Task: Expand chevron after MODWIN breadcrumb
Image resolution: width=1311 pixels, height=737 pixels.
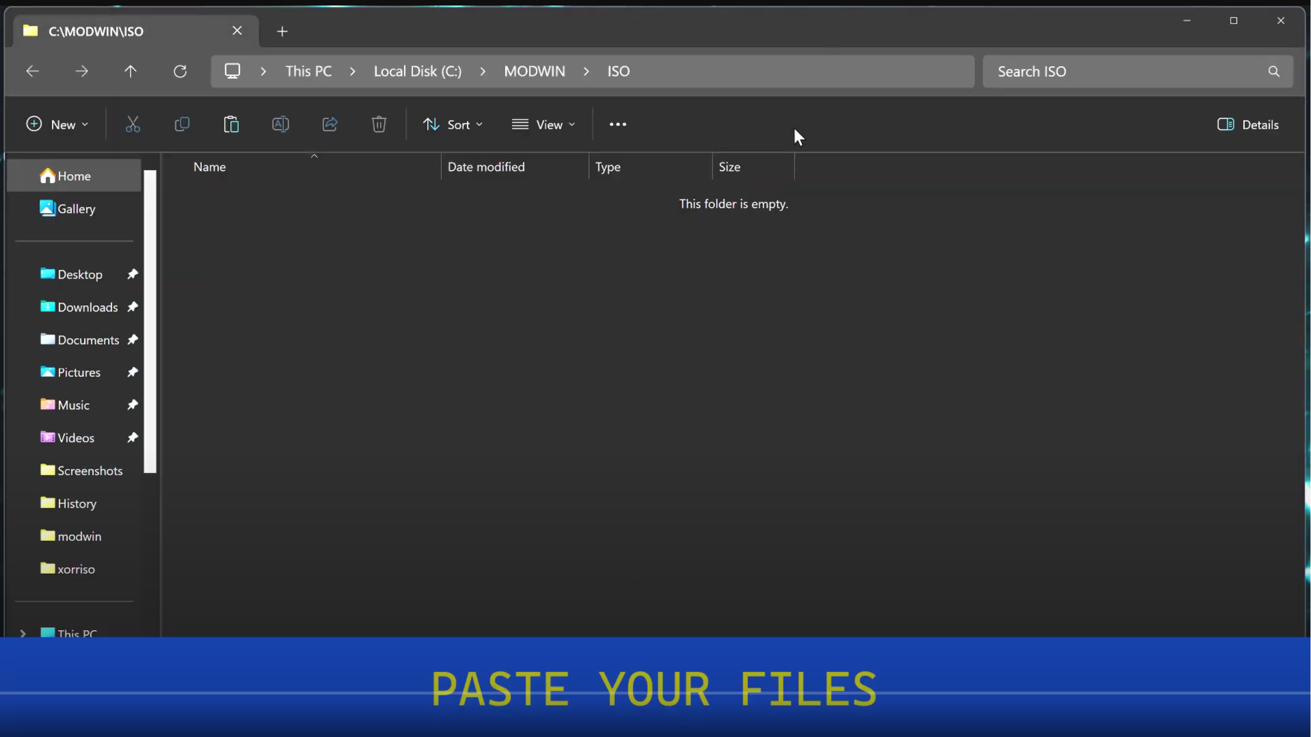Action: (586, 71)
